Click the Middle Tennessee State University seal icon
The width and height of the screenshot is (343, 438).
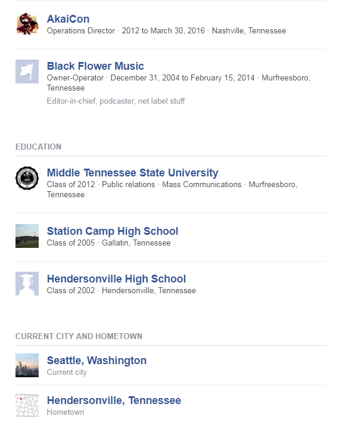pyautogui.click(x=27, y=178)
